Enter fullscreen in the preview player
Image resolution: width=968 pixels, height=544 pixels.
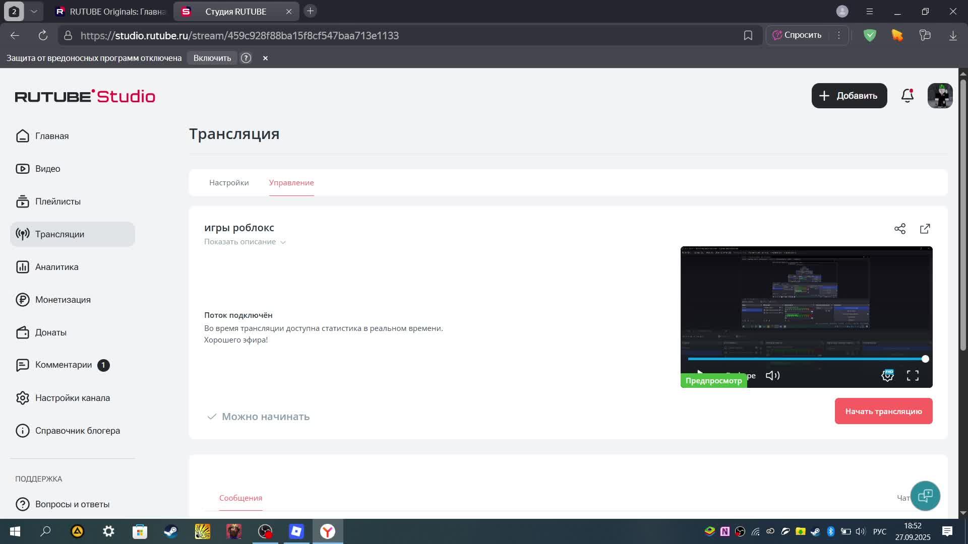(913, 376)
